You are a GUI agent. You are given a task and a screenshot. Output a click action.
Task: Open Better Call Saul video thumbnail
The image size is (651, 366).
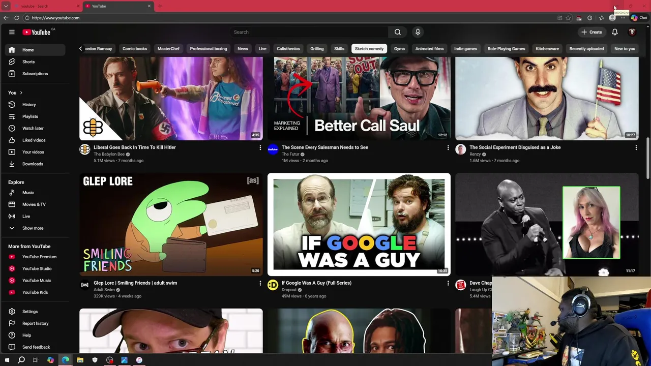point(359,98)
